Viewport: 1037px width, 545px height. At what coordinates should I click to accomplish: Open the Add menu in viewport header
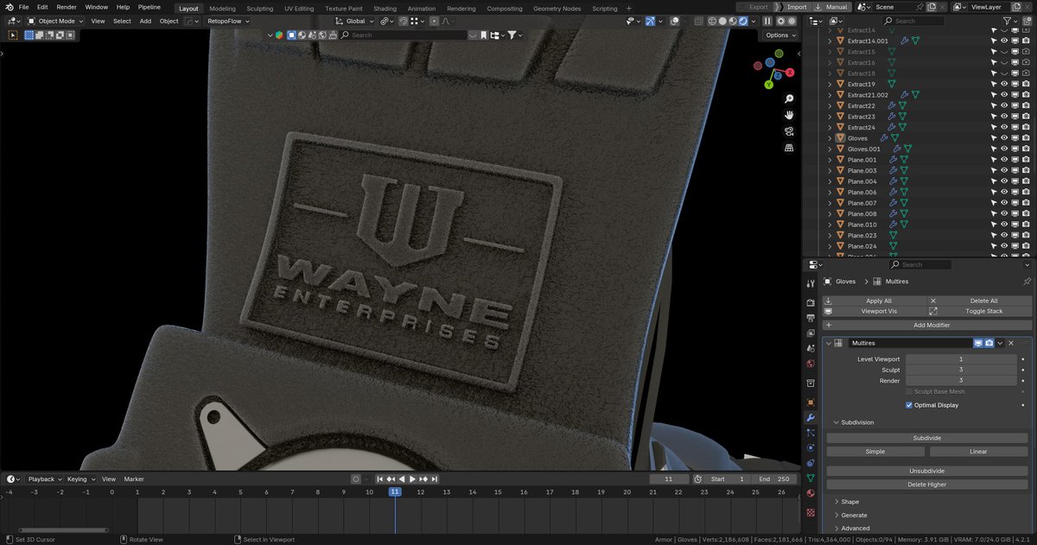[x=145, y=21]
